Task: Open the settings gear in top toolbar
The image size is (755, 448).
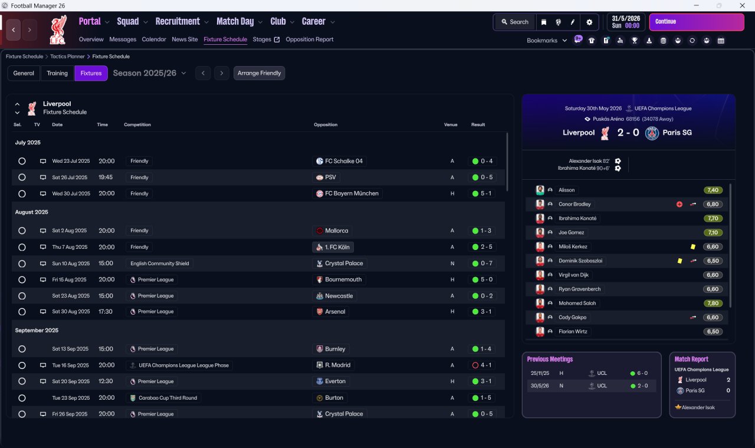Action: tap(589, 22)
